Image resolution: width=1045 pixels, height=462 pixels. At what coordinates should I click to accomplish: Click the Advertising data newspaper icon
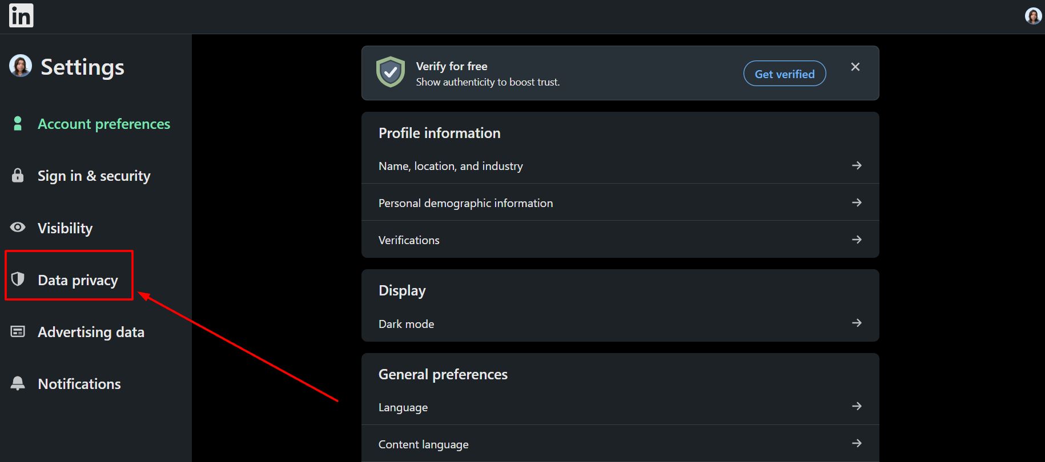pyautogui.click(x=18, y=331)
